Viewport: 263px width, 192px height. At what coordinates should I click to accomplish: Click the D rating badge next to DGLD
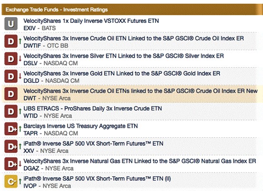(x=11, y=76)
